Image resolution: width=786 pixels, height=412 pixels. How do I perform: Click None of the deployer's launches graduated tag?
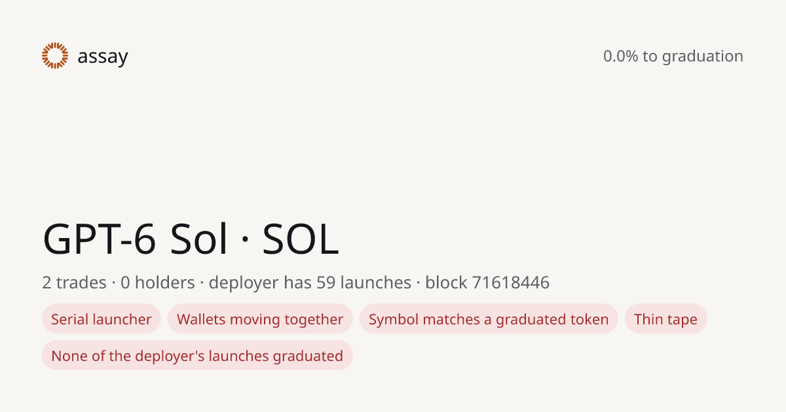click(197, 355)
